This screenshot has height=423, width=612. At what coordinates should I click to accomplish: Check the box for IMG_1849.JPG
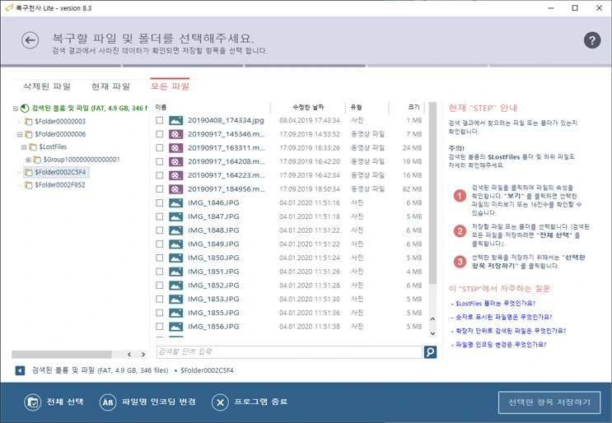pyautogui.click(x=159, y=244)
